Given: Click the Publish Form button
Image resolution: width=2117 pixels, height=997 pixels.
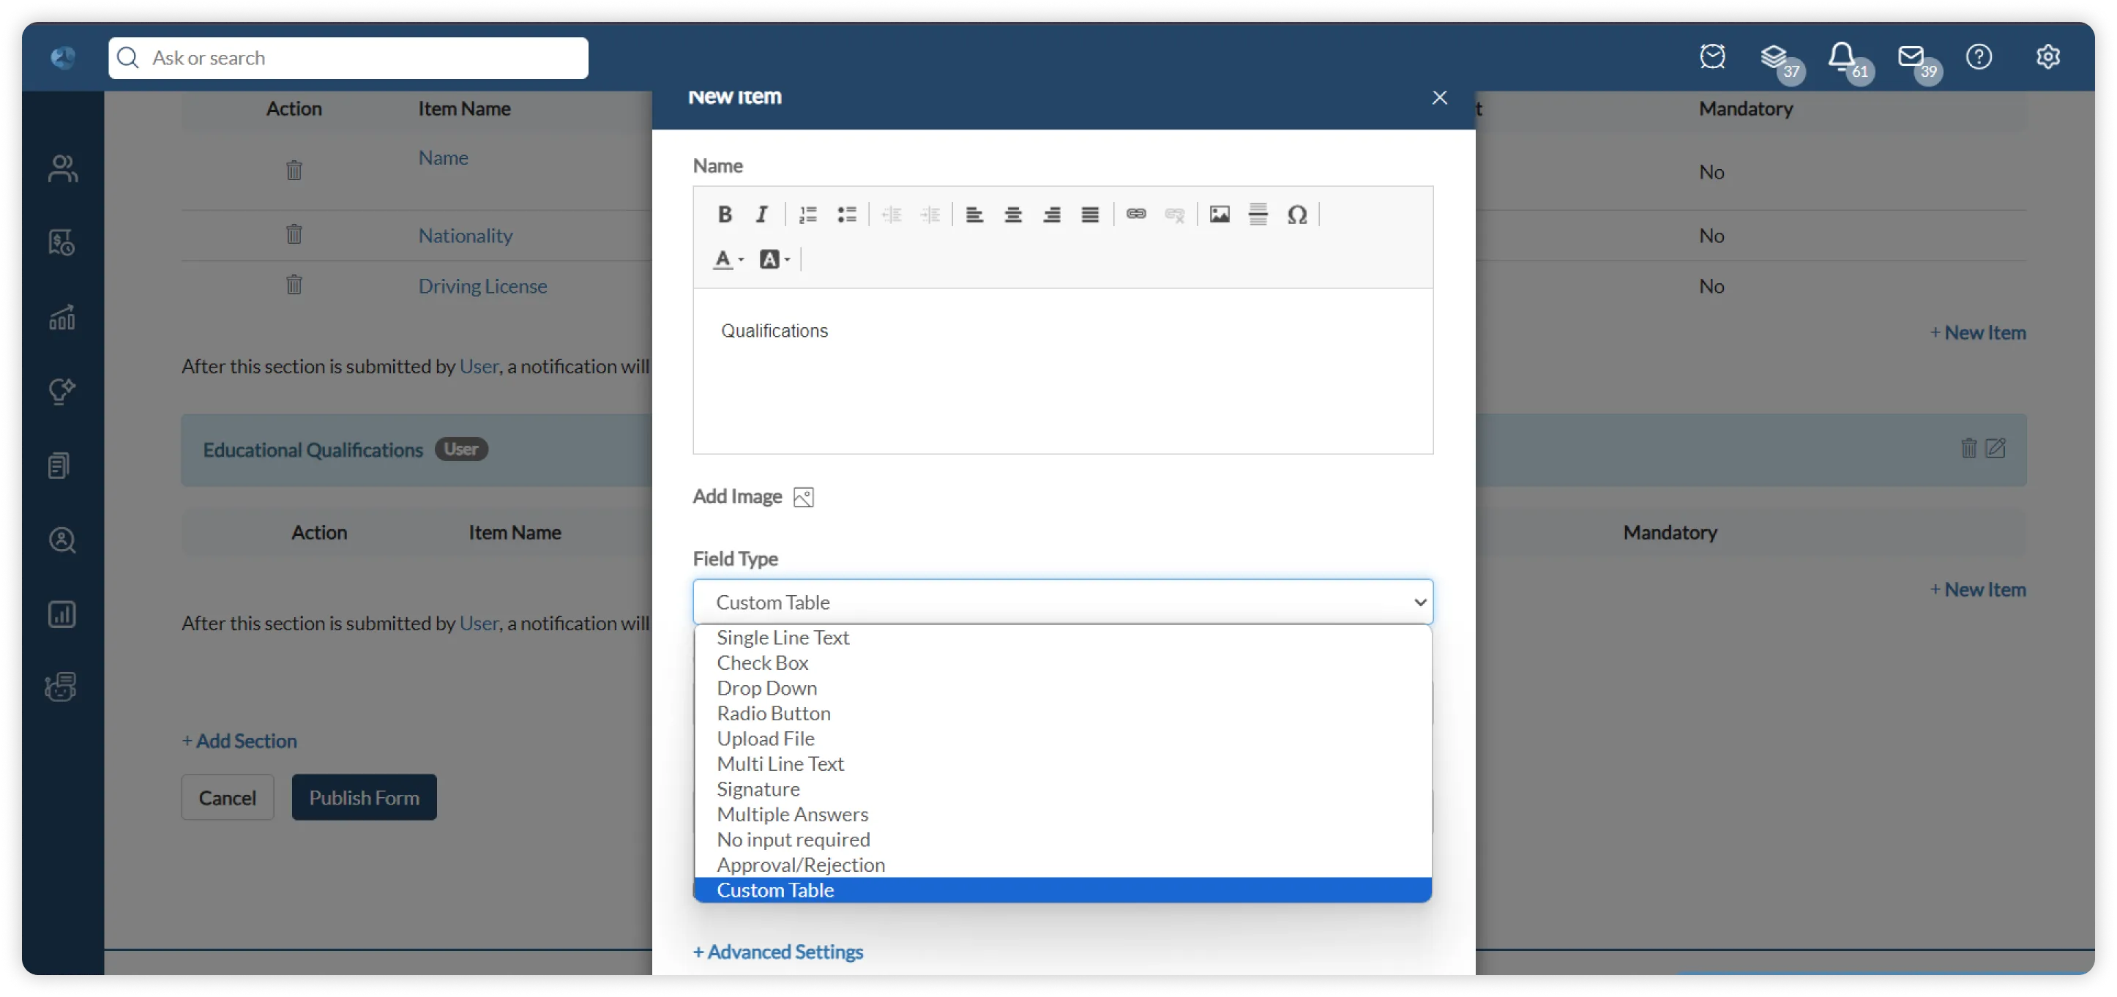Looking at the screenshot, I should (363, 797).
